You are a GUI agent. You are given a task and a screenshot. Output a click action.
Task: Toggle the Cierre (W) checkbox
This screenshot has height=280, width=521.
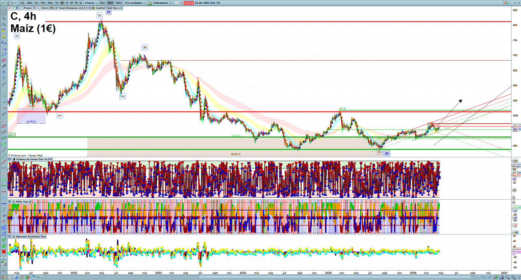[39, 8]
